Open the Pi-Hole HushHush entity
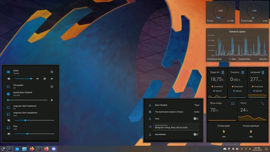Image resolution: width=270 pixels, height=152 pixels. (251, 131)
